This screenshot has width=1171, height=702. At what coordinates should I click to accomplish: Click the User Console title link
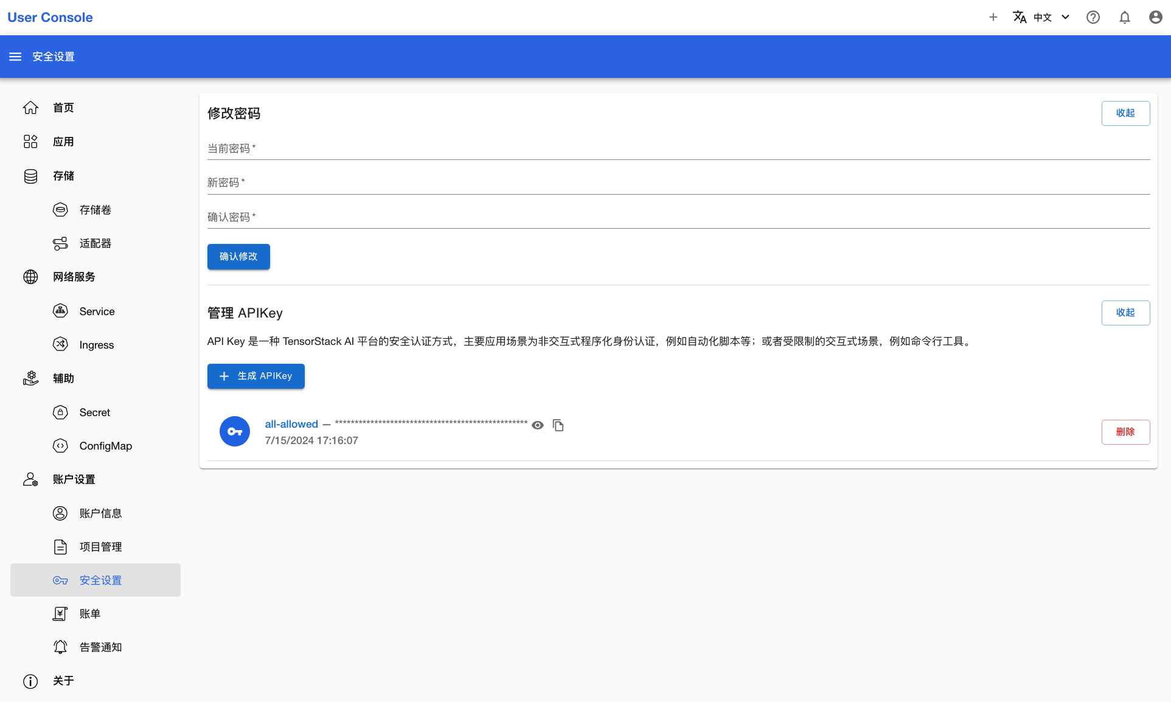point(50,17)
